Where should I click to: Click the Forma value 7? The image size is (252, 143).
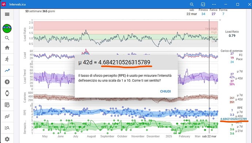tap(223, 14)
